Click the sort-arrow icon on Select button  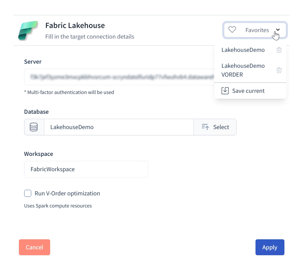[x=205, y=127]
